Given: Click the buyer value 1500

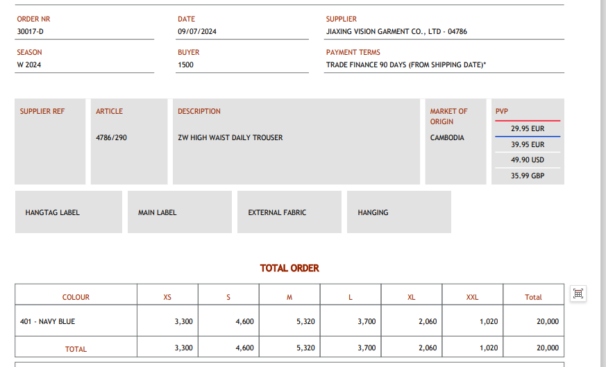Looking at the screenshot, I should tap(186, 65).
